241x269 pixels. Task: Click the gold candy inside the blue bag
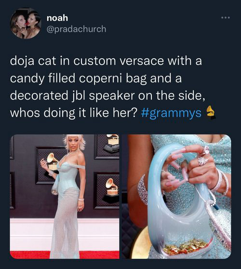(186, 247)
